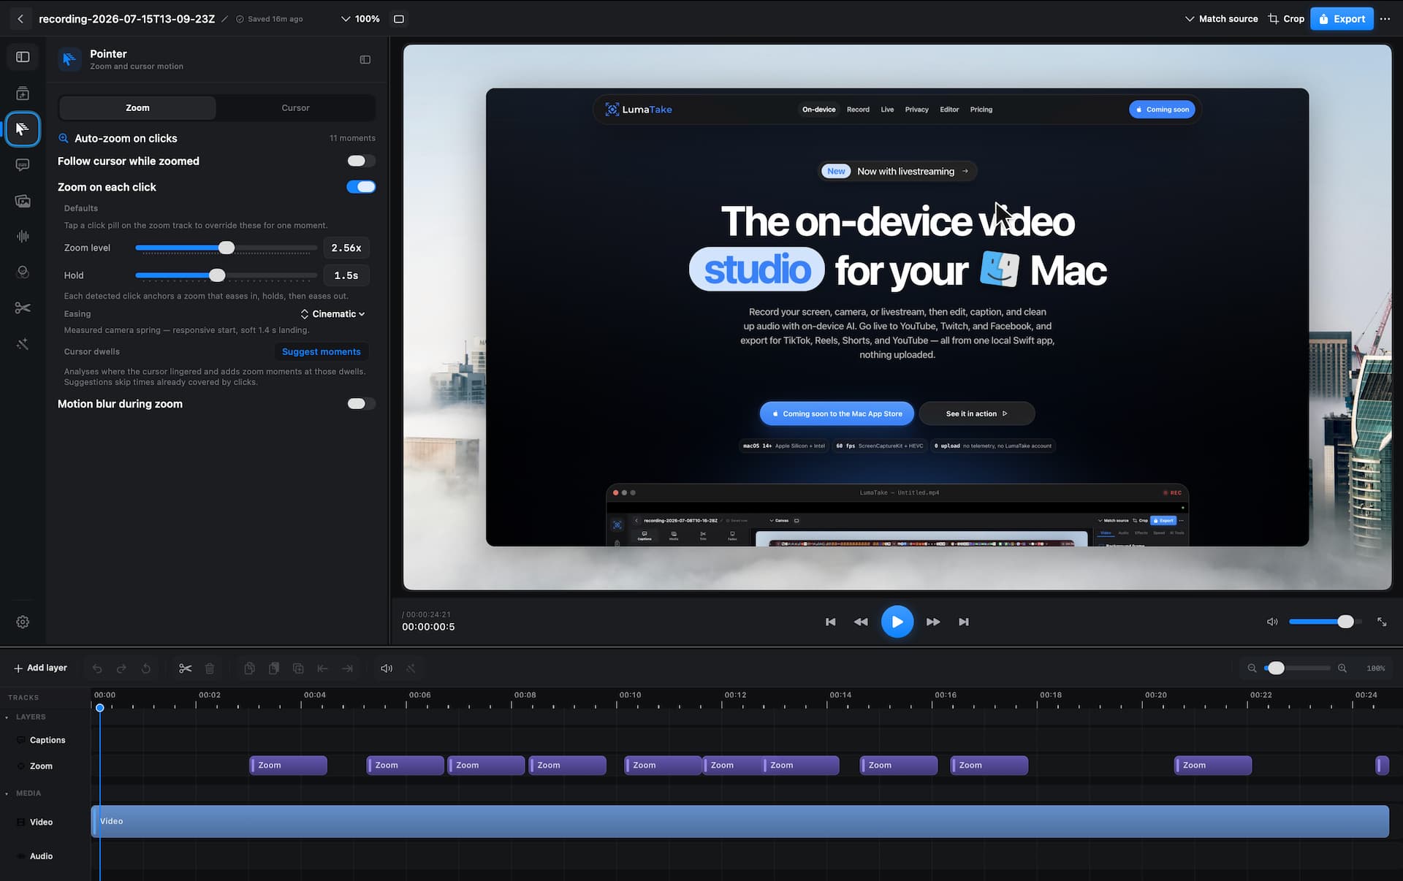This screenshot has width=1403, height=881.
Task: Switch to the Cursor tab
Action: (295, 108)
